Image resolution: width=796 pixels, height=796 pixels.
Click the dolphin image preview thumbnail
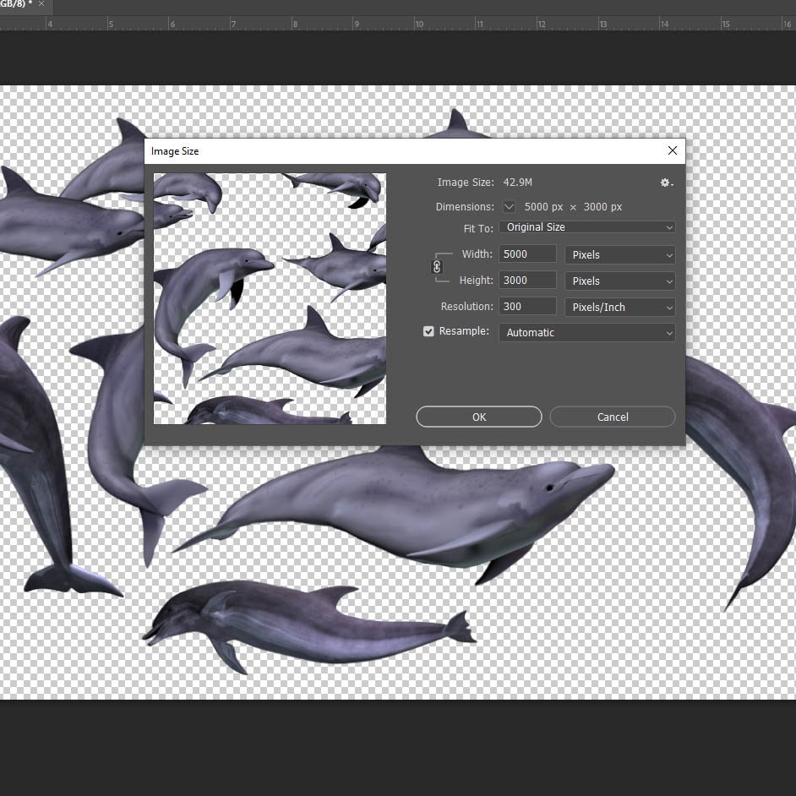[x=269, y=298]
